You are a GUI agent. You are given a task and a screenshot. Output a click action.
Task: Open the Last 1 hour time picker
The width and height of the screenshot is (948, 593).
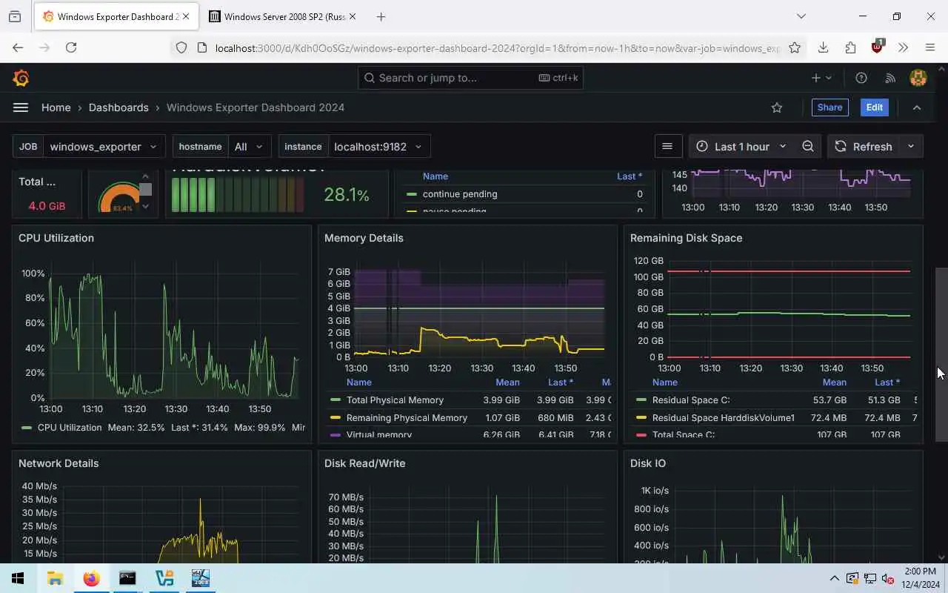[741, 146]
